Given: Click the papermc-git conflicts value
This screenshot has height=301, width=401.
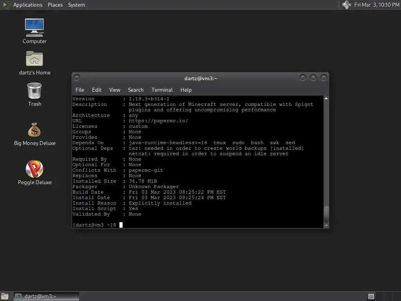Looking at the screenshot, I should (146, 170).
